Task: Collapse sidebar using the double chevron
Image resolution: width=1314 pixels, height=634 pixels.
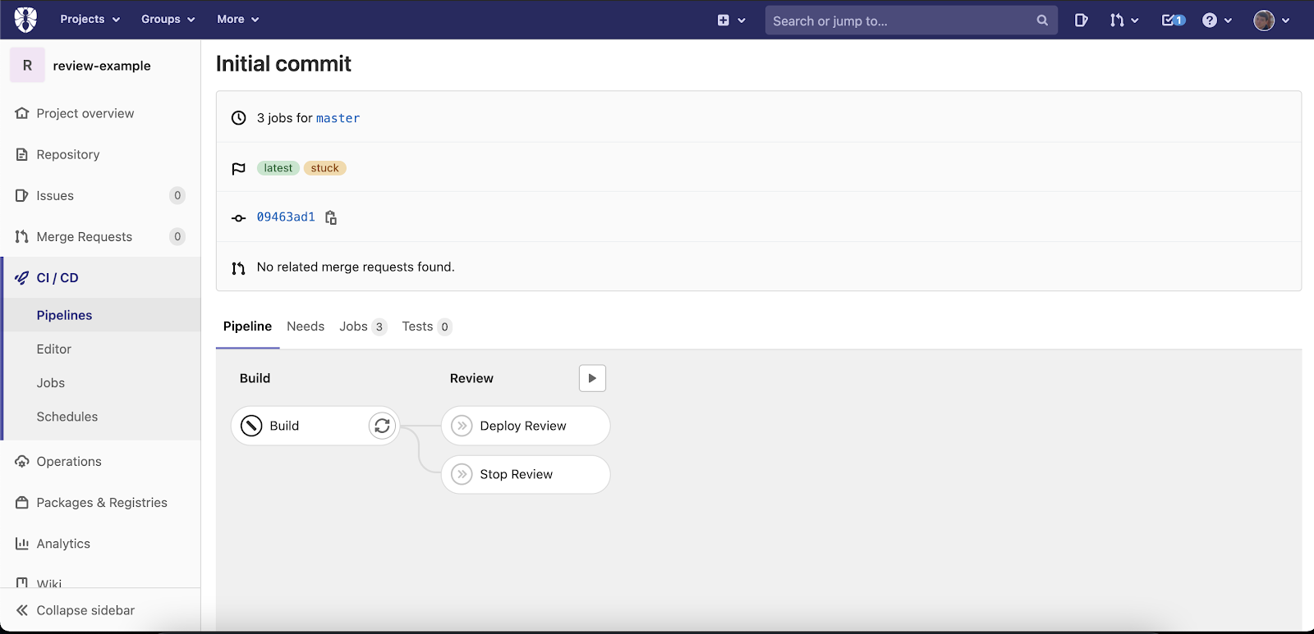Action: pyautogui.click(x=22, y=610)
